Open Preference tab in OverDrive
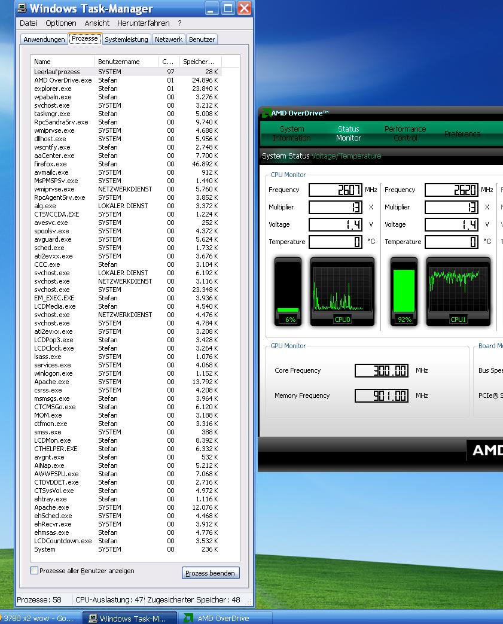 click(462, 134)
